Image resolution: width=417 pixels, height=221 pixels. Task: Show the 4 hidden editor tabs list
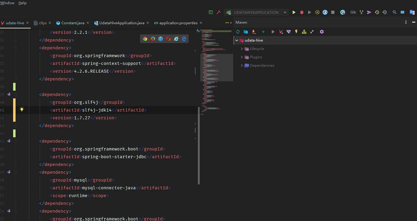[228, 23]
